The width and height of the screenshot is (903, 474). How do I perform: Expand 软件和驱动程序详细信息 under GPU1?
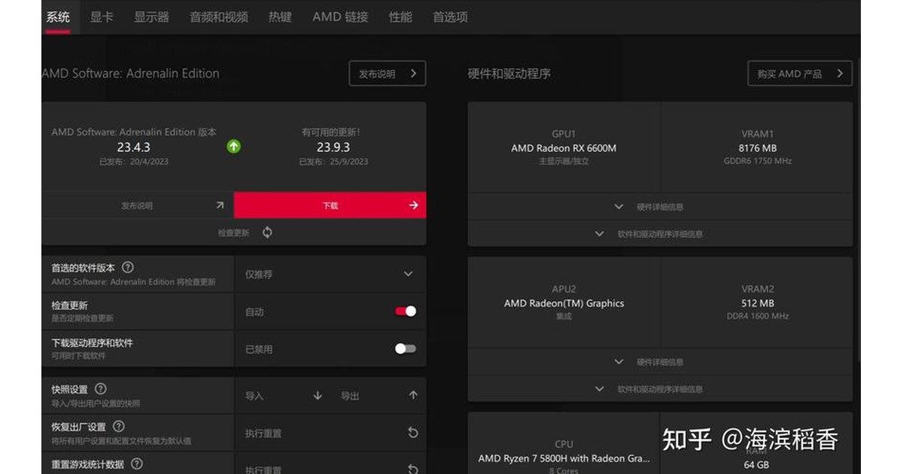point(660,234)
